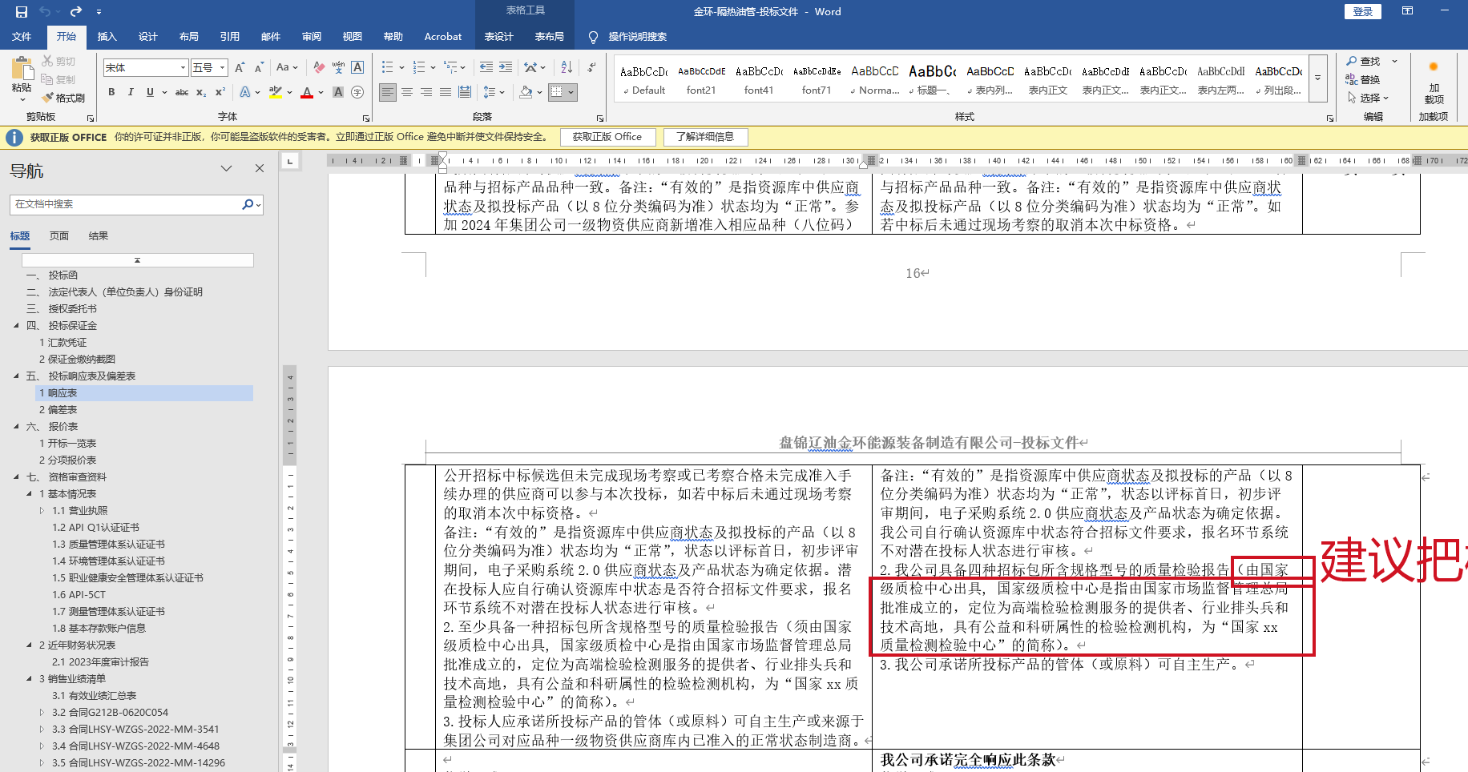Apply the 标题一 style from the gallery

[932, 79]
